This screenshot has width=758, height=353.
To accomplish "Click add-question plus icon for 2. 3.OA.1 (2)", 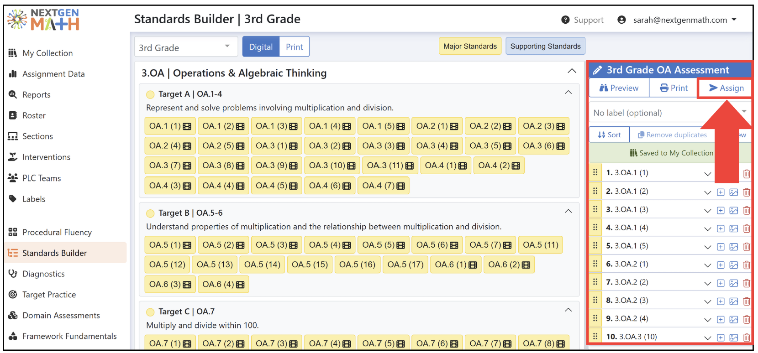I will click(721, 192).
